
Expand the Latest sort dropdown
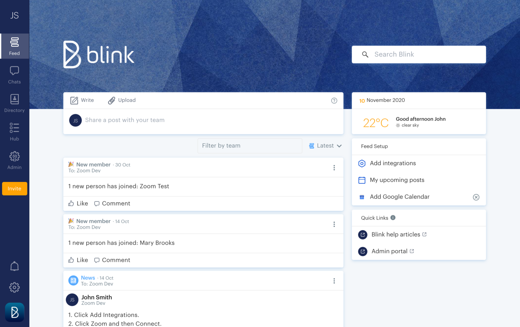325,146
